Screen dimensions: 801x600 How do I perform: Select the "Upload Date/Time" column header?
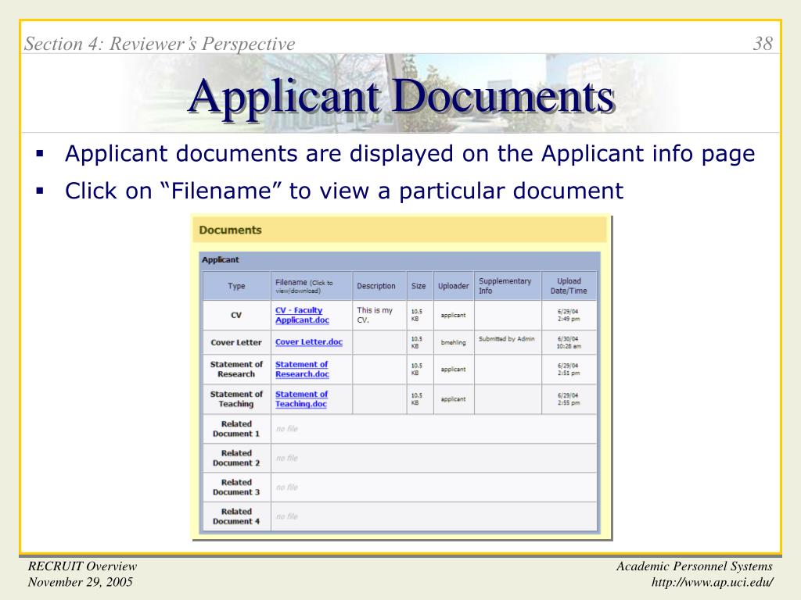point(569,286)
